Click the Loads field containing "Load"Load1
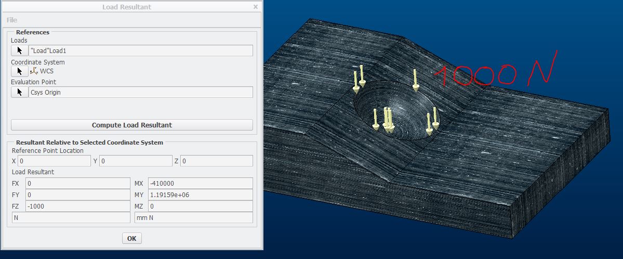The width and height of the screenshot is (623, 259). (x=141, y=50)
